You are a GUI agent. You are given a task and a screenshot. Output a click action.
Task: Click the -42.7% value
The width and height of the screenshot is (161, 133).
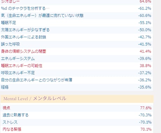click(x=145, y=37)
